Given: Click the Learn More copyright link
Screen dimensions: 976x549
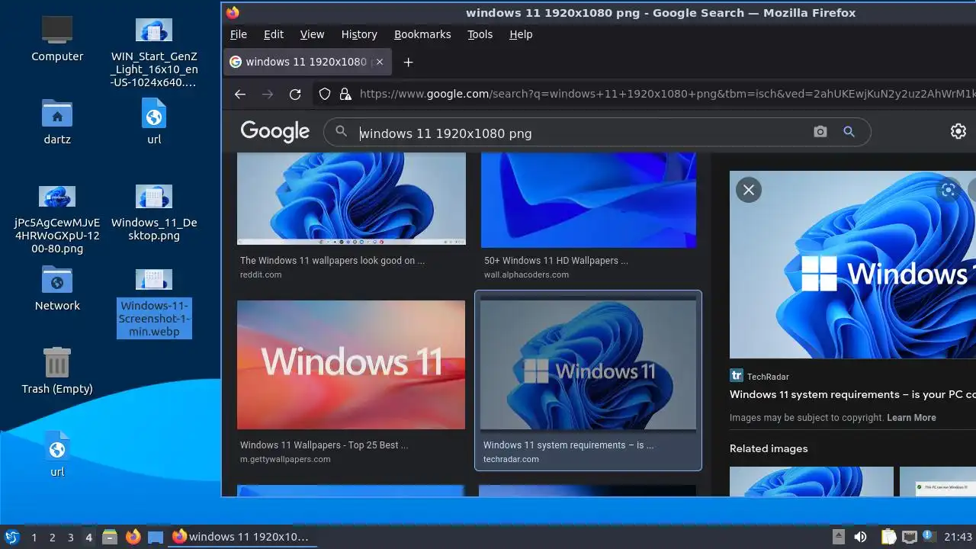Looking at the screenshot, I should point(911,418).
